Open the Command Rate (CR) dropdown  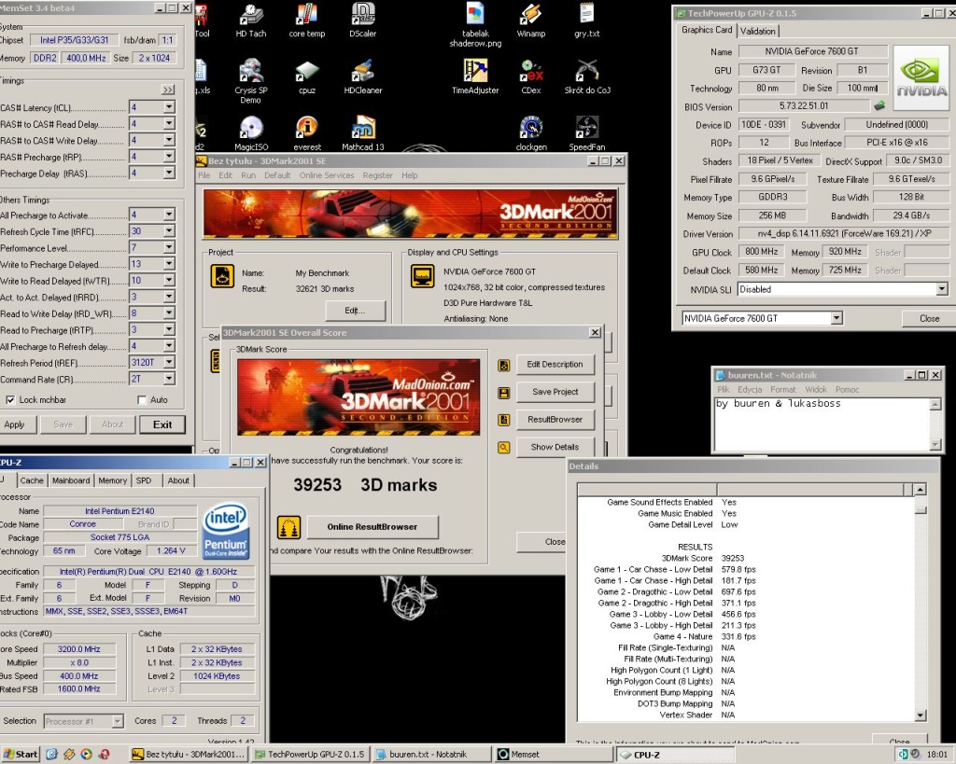click(x=169, y=379)
